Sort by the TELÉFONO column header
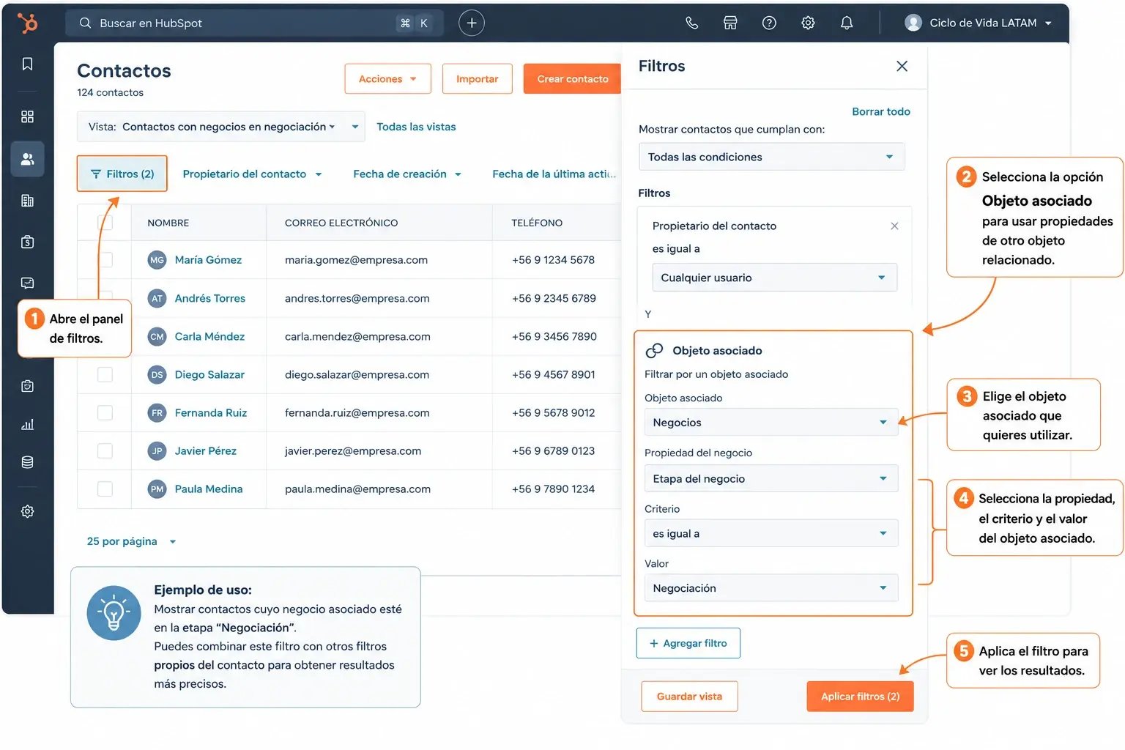The height and width of the screenshot is (750, 1125). click(537, 223)
